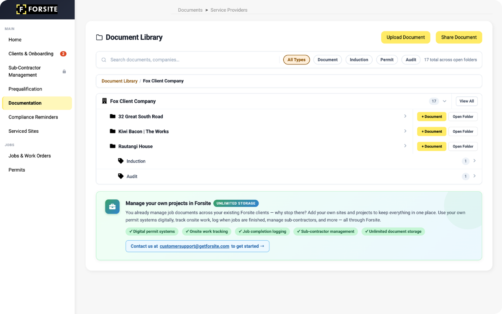Click Documents in the top breadcrumb
Screen dimensions: 502x314
pos(190,10)
